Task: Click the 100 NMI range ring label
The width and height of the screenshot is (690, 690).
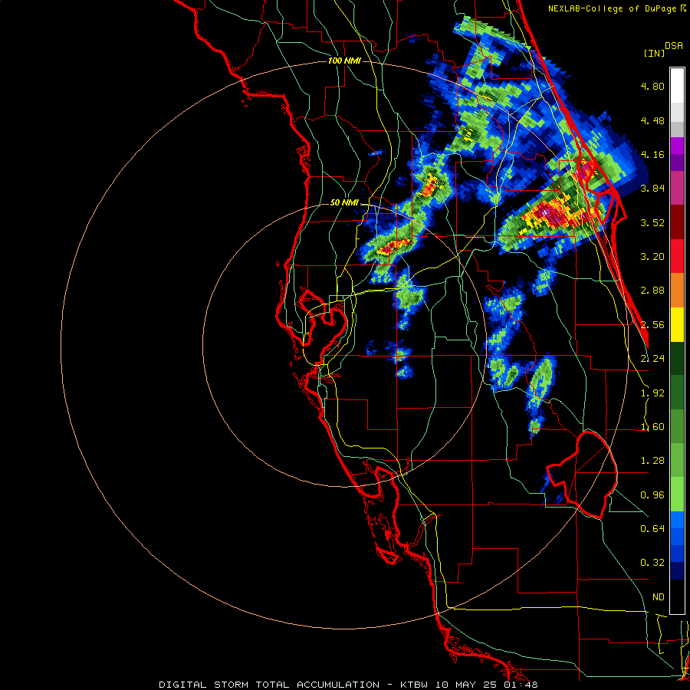Action: point(344,61)
